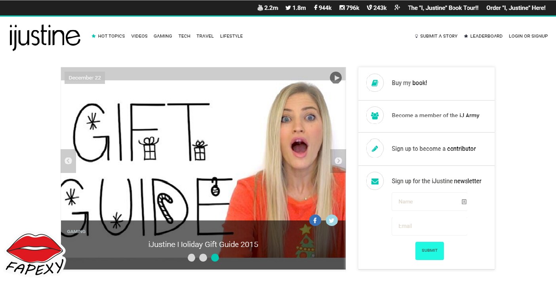Click the Gaming category tag on the slide
The image size is (556, 281).
click(76, 232)
